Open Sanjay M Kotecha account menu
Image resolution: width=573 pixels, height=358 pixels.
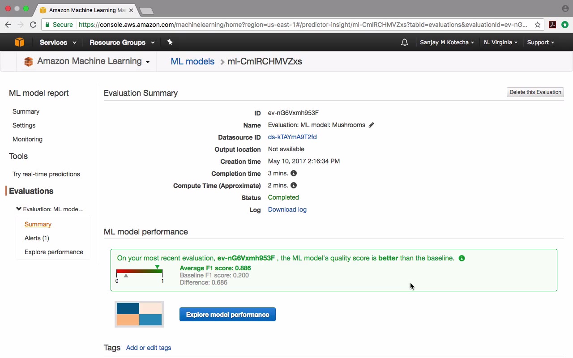click(x=447, y=43)
